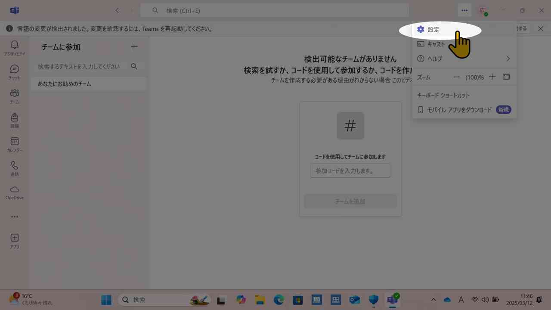The image size is (551, 310).
Task: Open the アクティビティ view in the sidebar
Action: click(14, 46)
